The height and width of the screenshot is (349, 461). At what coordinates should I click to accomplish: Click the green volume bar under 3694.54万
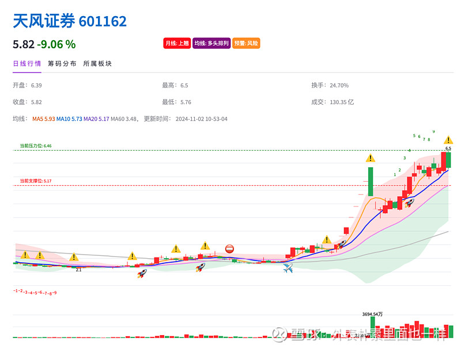(x=373, y=327)
